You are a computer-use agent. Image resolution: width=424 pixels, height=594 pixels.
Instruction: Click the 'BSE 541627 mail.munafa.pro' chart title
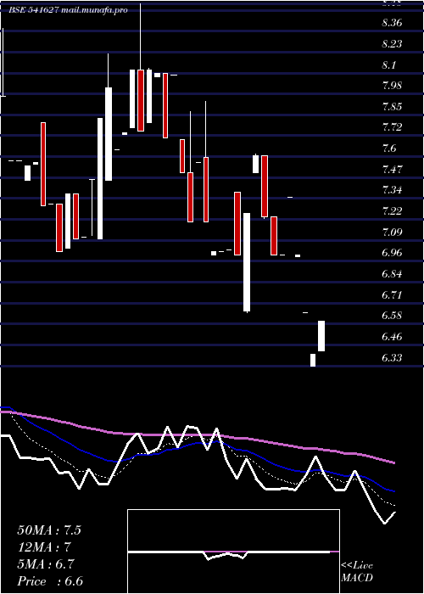click(x=68, y=10)
